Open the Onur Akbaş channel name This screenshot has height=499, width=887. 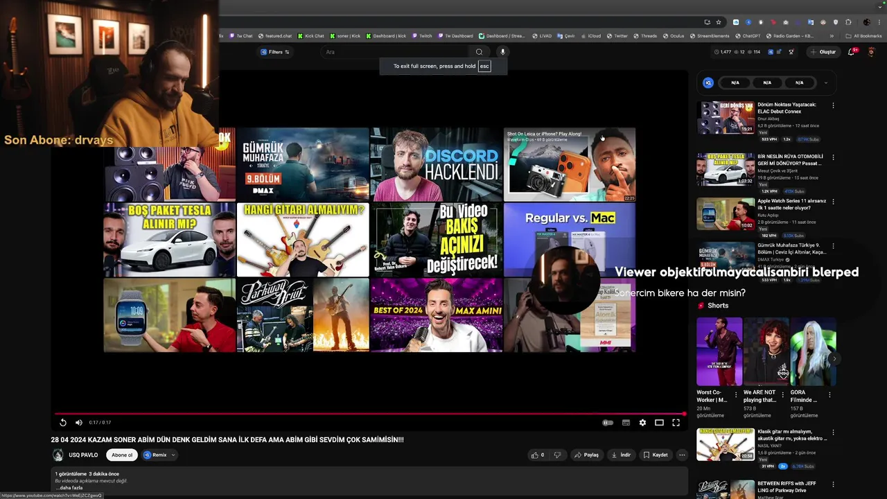click(769, 119)
